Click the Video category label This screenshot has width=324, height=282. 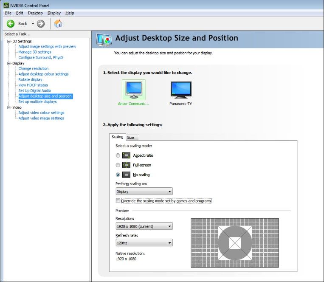[17, 107]
